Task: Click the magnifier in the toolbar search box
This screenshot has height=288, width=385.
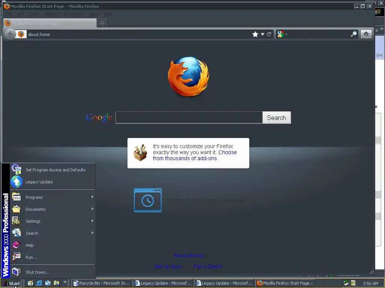Action: pos(353,34)
